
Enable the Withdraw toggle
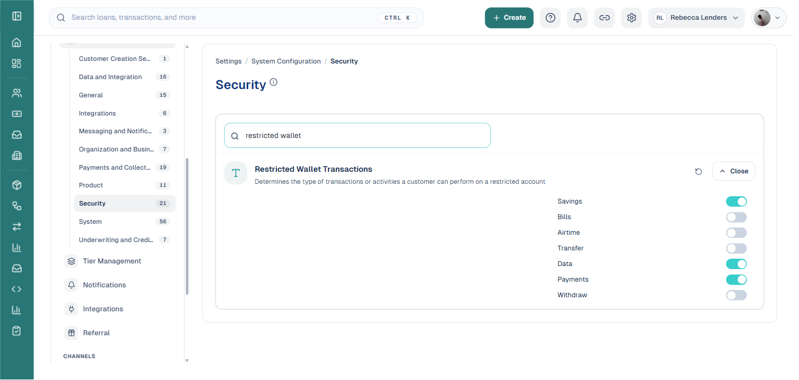click(737, 295)
